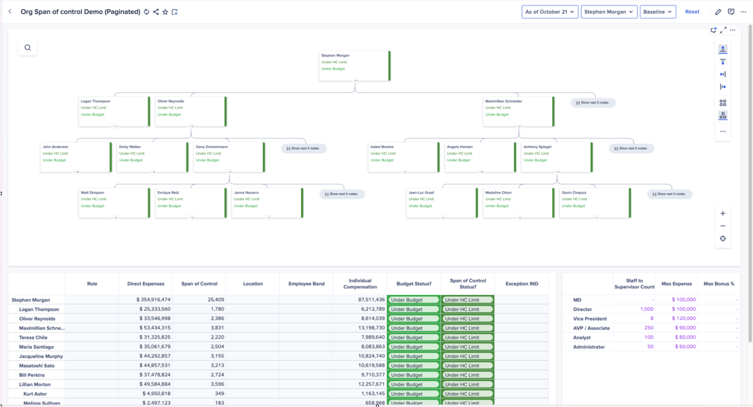Screen dimensions: 753x407
Task: Open the chart toolbar's more options ellipsis
Action: [723, 132]
